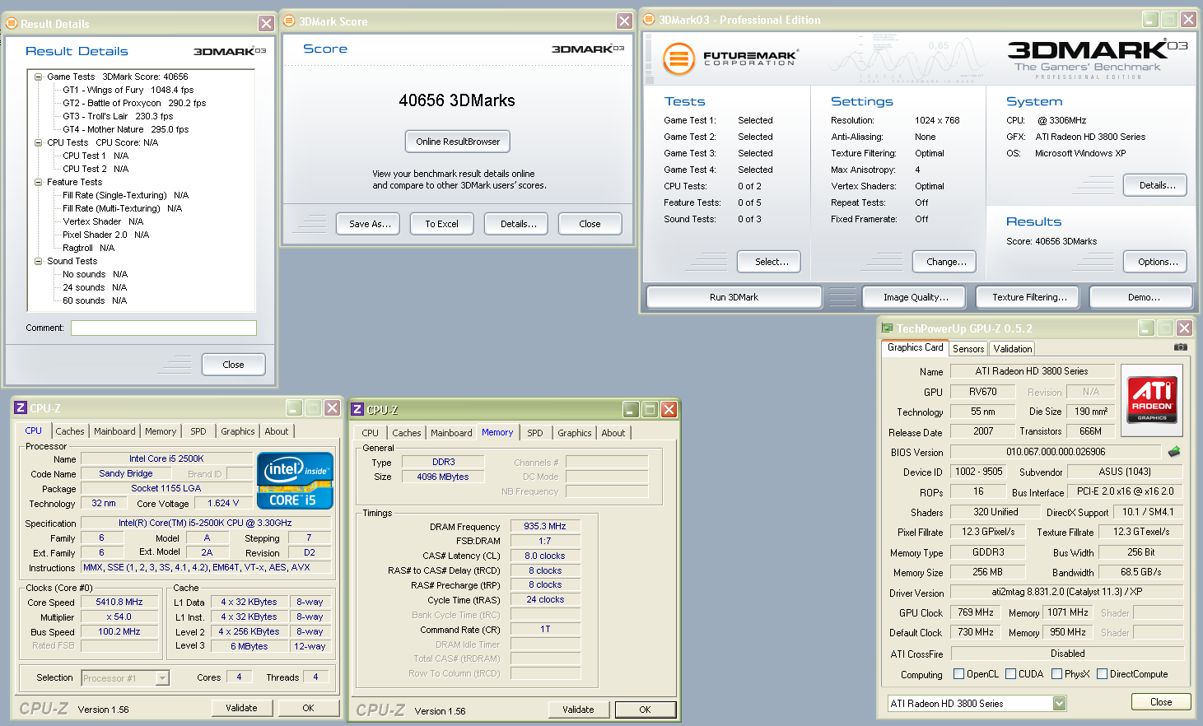
Task: Minimize the CPU-Z Memory window
Action: tap(631, 409)
